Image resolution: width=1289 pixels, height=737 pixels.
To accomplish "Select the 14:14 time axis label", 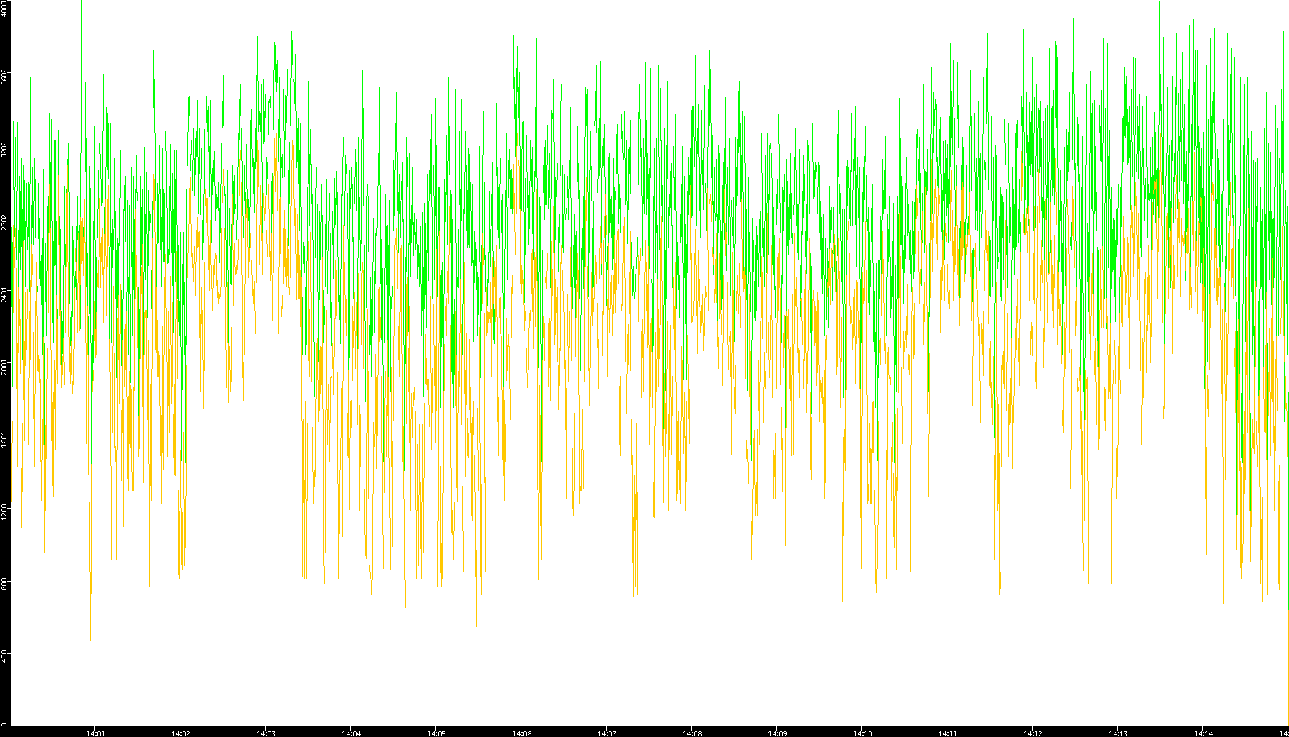I will [x=1203, y=733].
